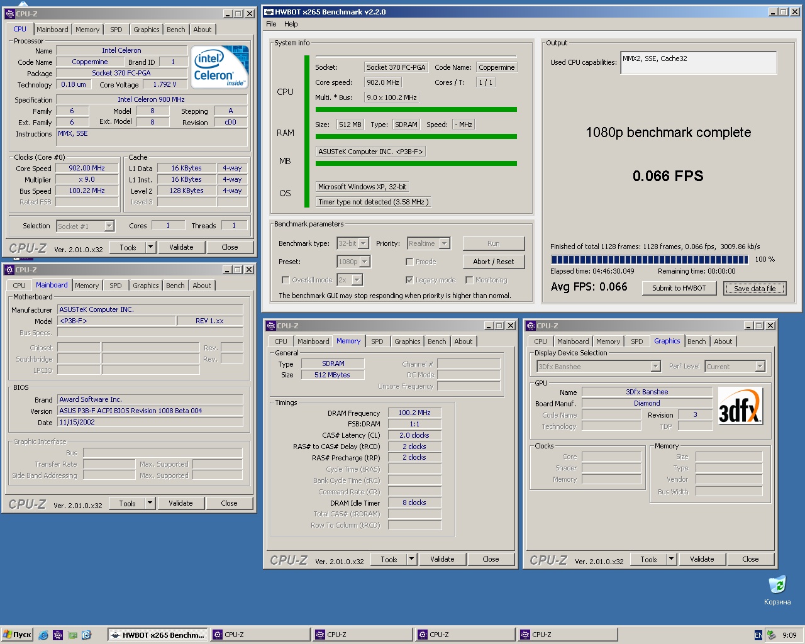Click Close button in Memory window
805x644 pixels.
click(x=491, y=559)
